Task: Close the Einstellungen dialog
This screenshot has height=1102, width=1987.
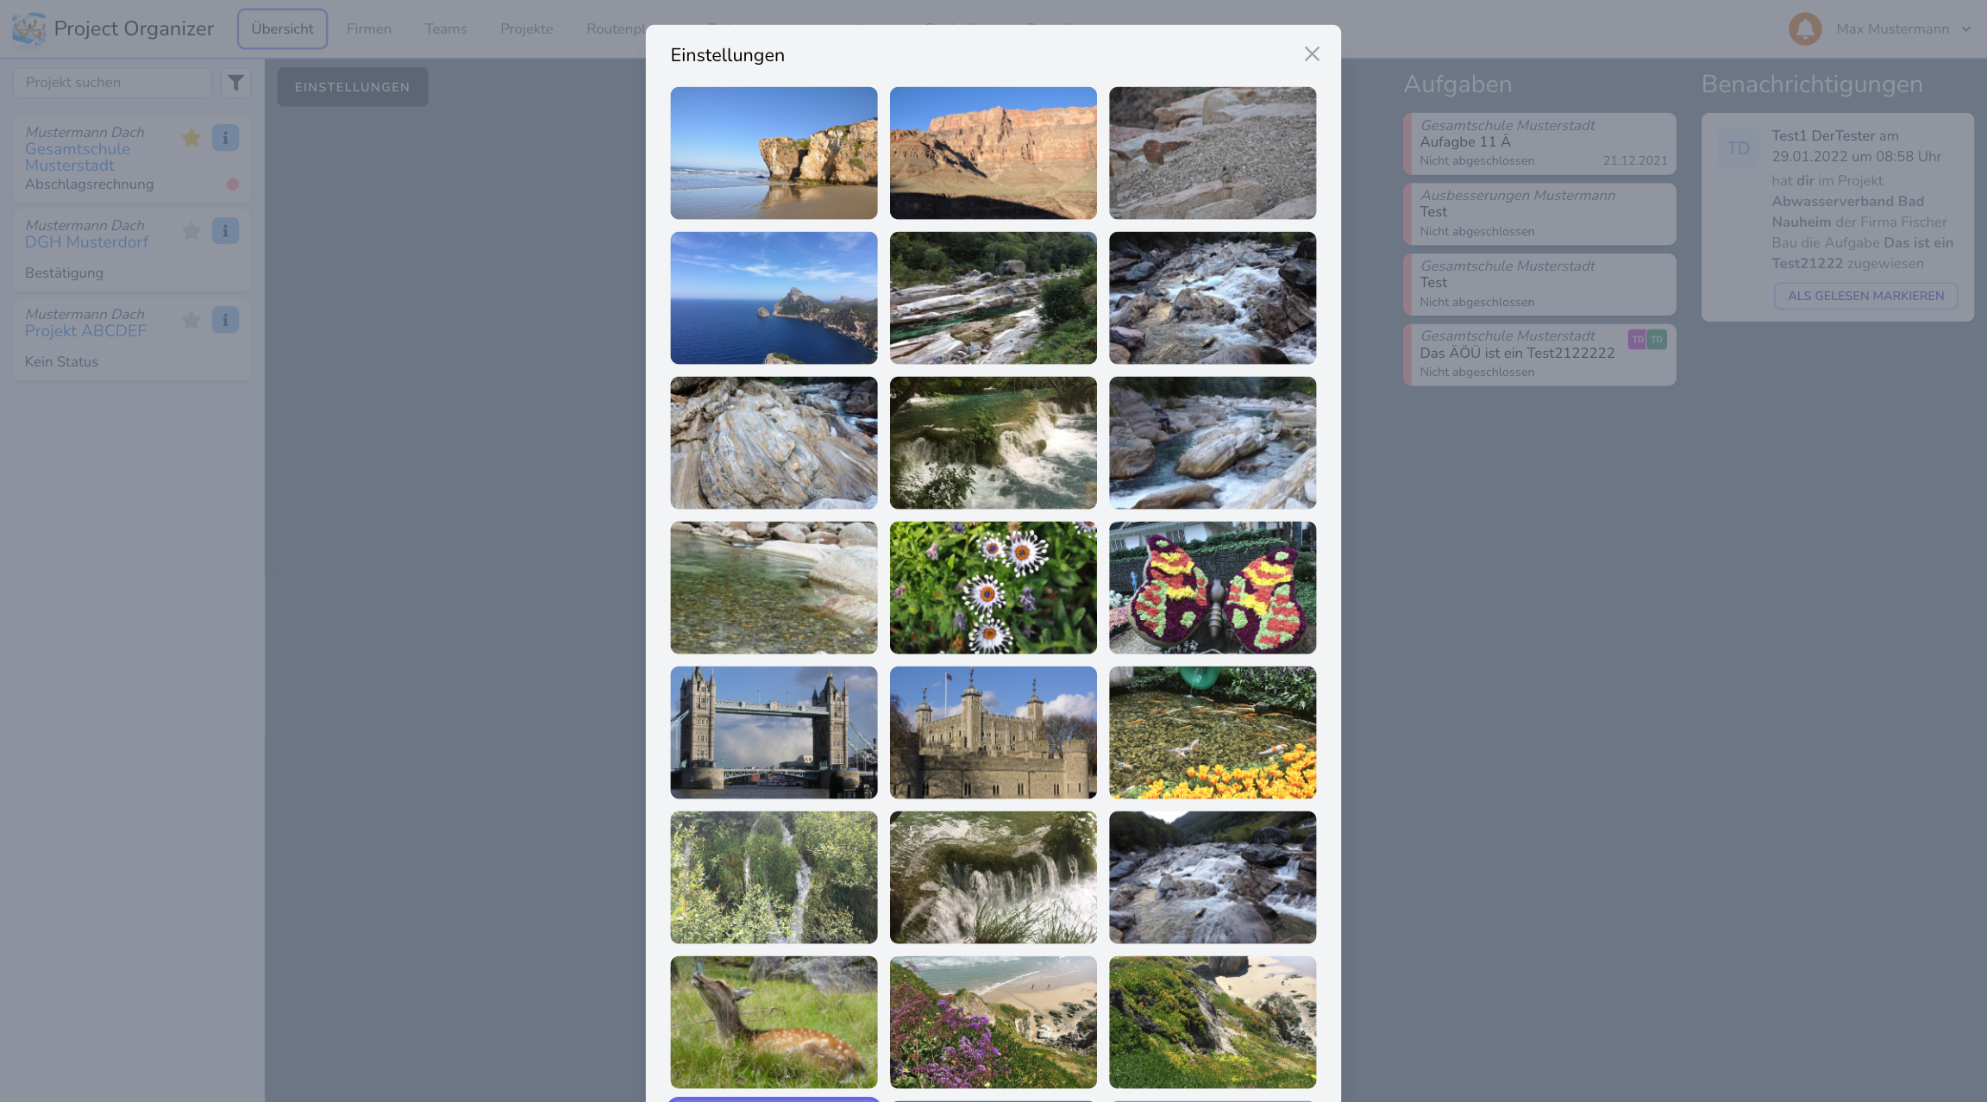Action: click(1312, 54)
